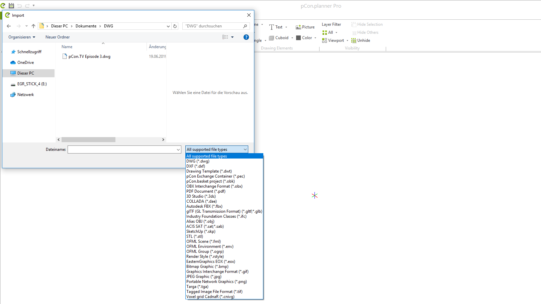Viewport: 541px width, 304px height.
Task: Choose STL (*.stl) file type
Action: (224, 236)
